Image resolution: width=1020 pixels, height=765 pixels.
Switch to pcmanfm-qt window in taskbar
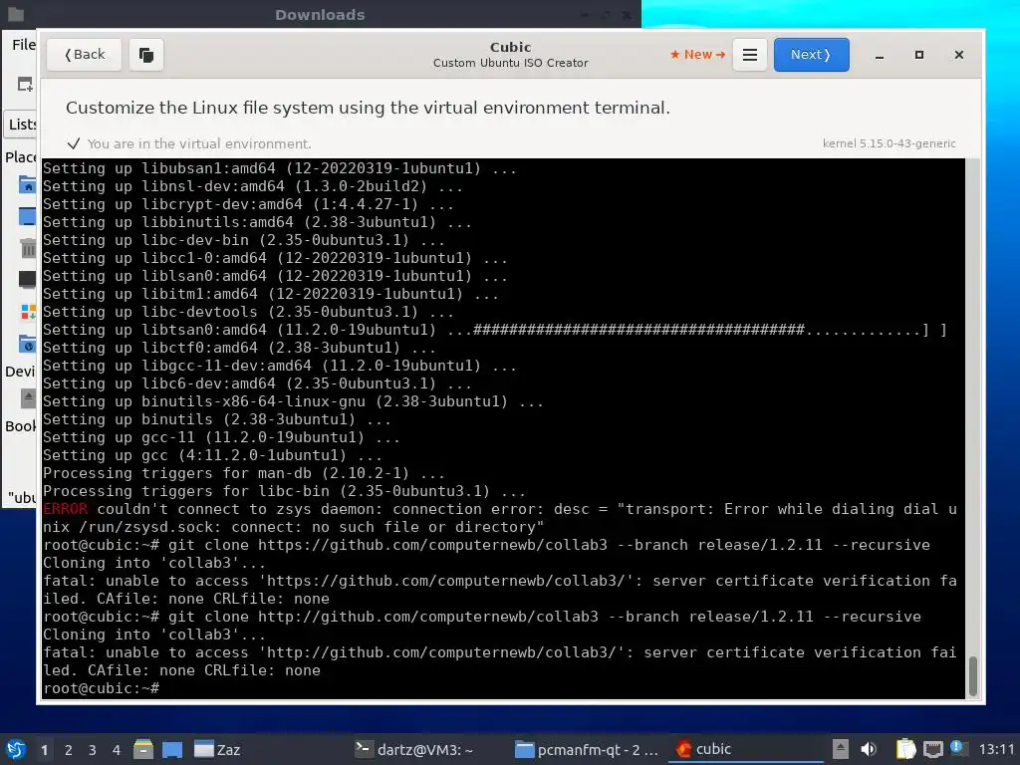tap(587, 749)
